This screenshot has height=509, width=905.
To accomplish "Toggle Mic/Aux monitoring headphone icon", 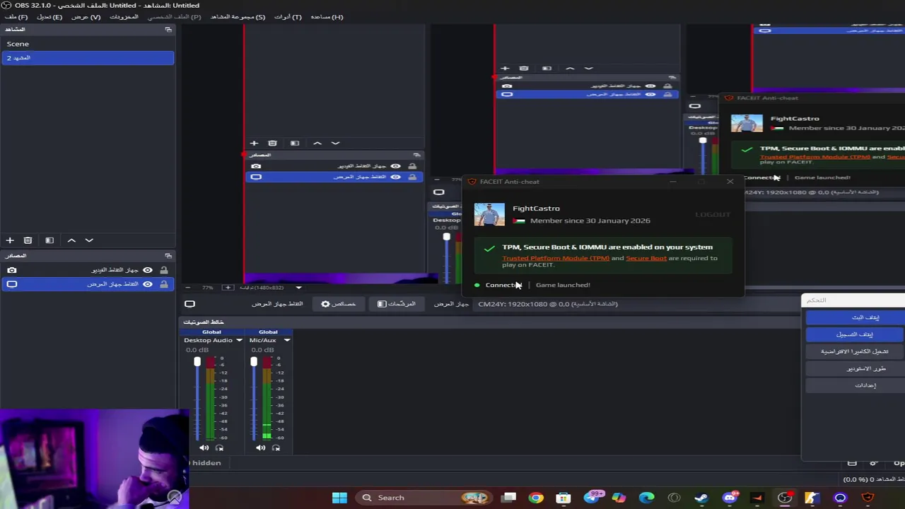I will click(276, 447).
